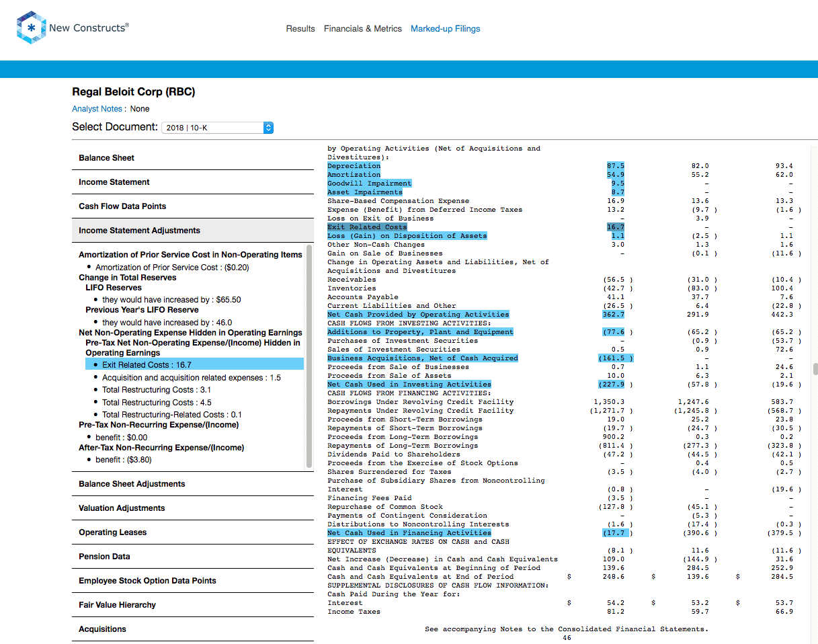Expand the Valuation Adjustments section
The image size is (818, 644).
click(193, 508)
